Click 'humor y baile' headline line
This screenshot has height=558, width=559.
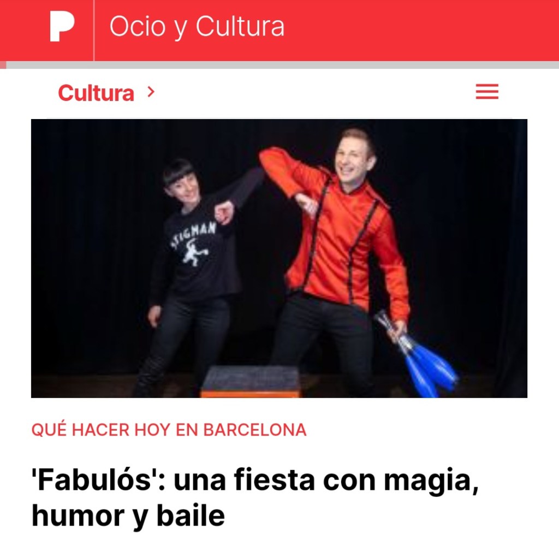128,515
